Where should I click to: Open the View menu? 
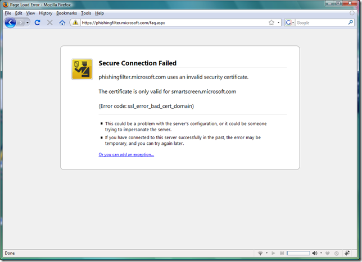point(30,13)
